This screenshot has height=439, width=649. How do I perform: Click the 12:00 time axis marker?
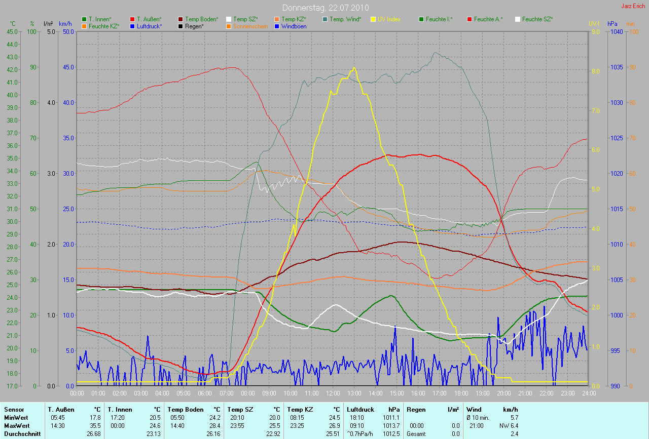333,393
